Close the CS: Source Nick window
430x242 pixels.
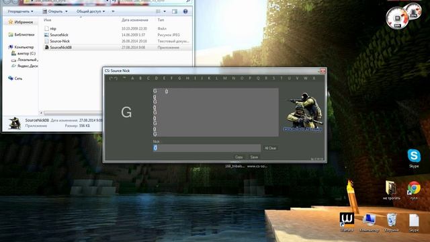click(322, 71)
